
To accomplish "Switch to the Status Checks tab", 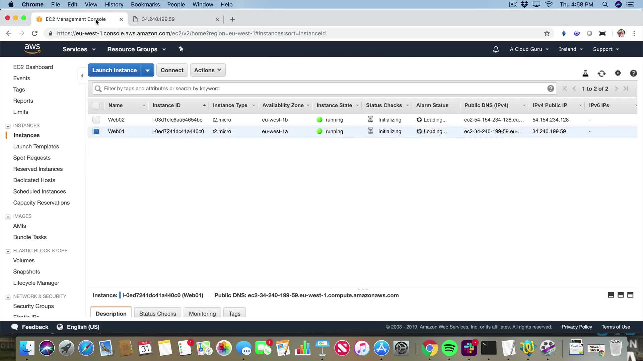I will pos(157,314).
